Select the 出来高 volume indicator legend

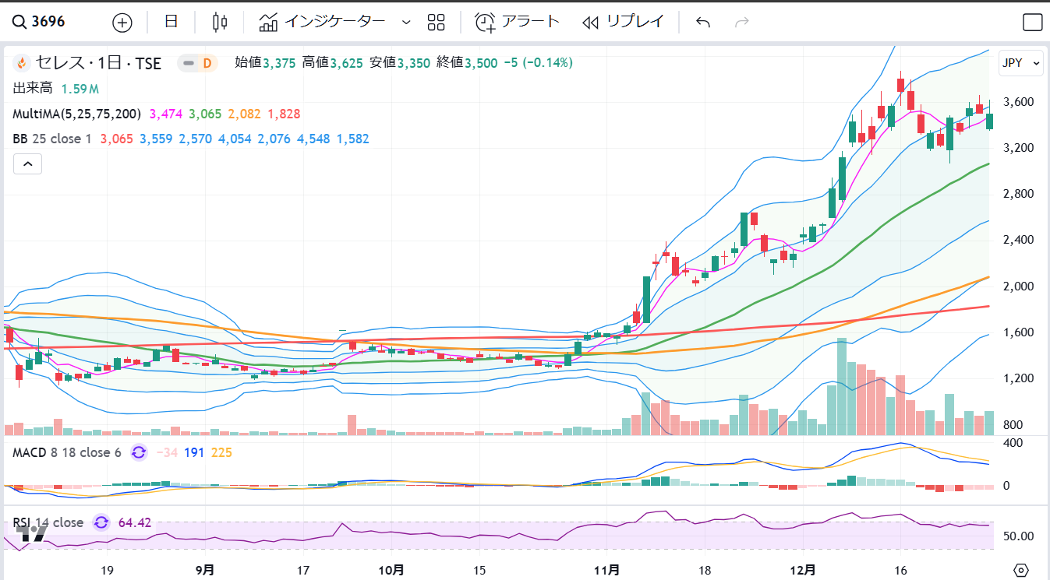(x=32, y=89)
